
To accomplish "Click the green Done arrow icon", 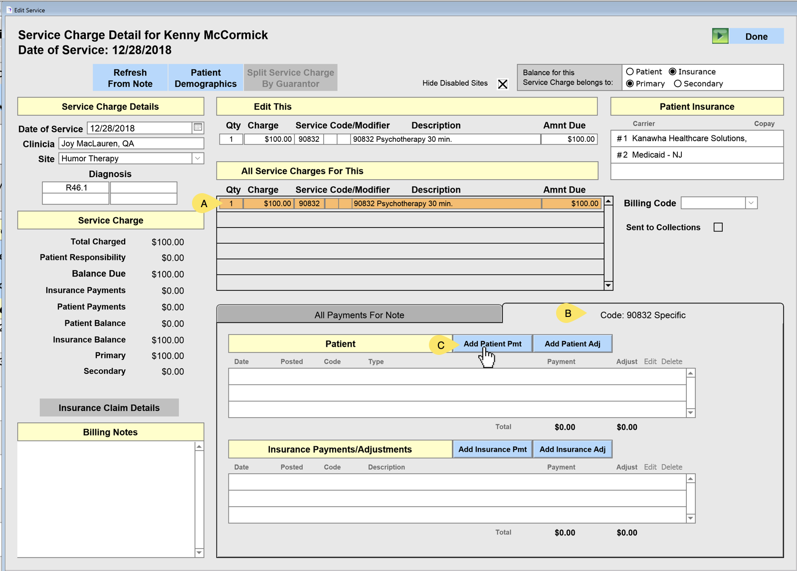I will (x=720, y=36).
